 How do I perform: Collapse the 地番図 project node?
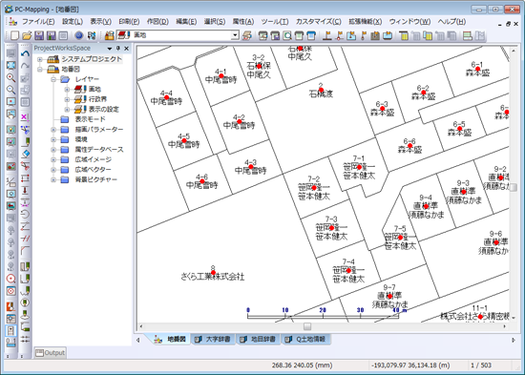pyautogui.click(x=40, y=70)
